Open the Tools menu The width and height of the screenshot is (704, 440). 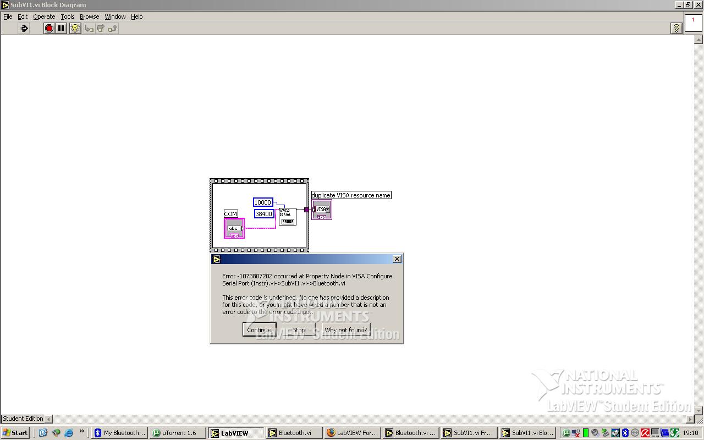click(68, 16)
